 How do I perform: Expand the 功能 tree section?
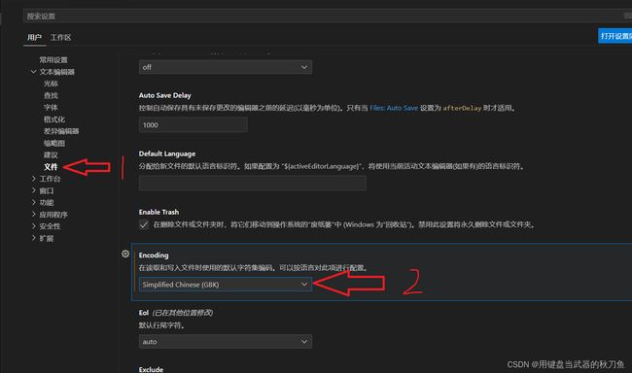point(34,202)
